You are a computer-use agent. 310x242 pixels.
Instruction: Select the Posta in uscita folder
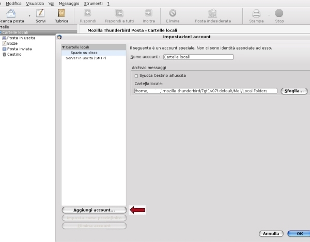pos(21,38)
